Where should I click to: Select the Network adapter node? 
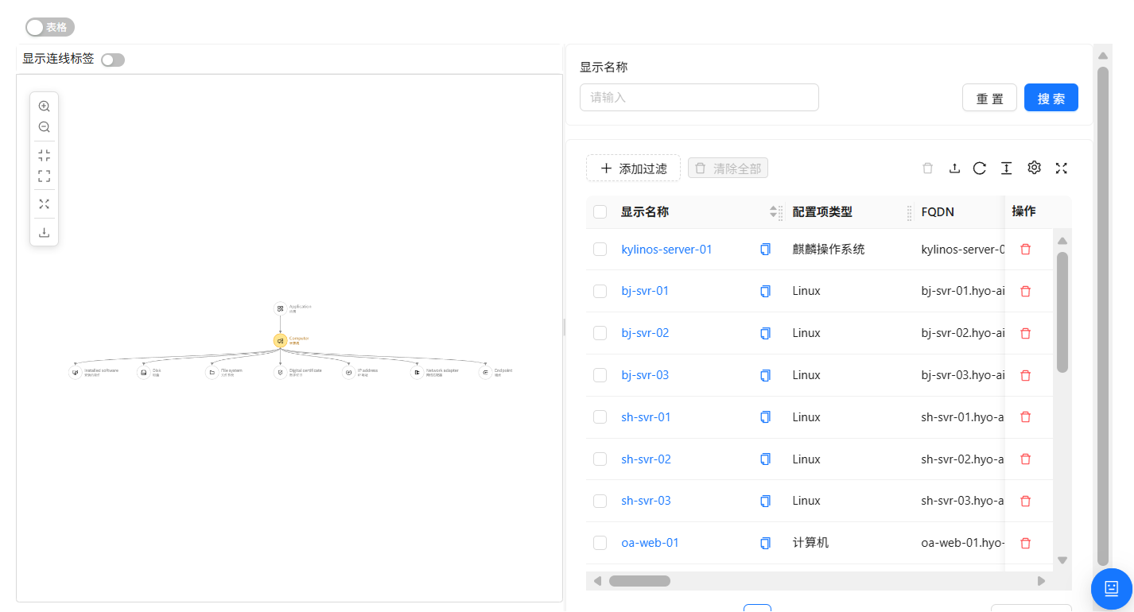pyautogui.click(x=417, y=372)
